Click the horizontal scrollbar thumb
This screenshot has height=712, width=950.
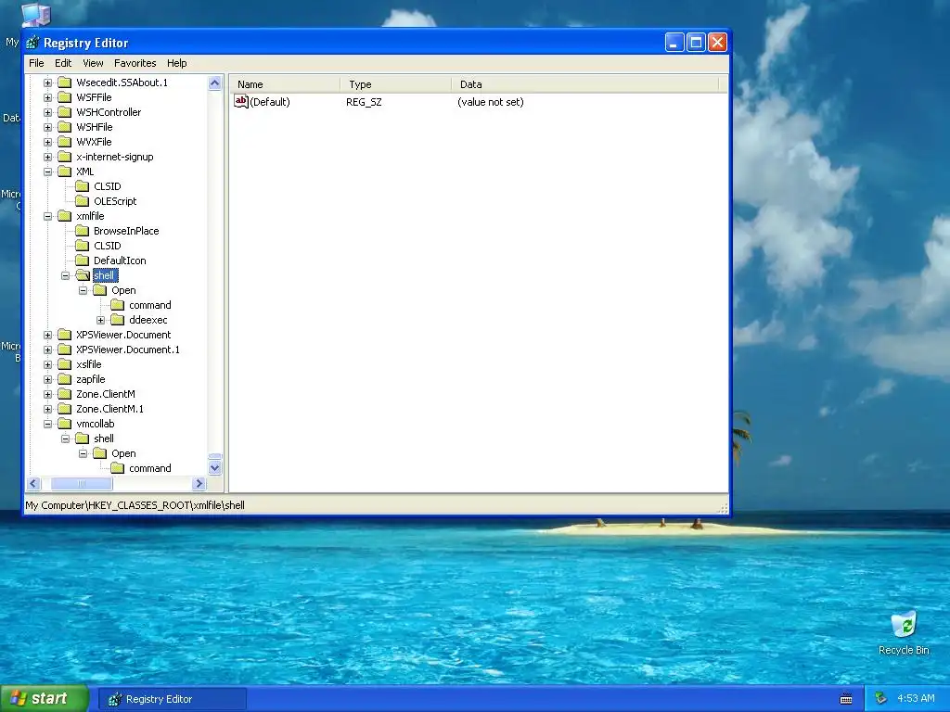coord(82,483)
